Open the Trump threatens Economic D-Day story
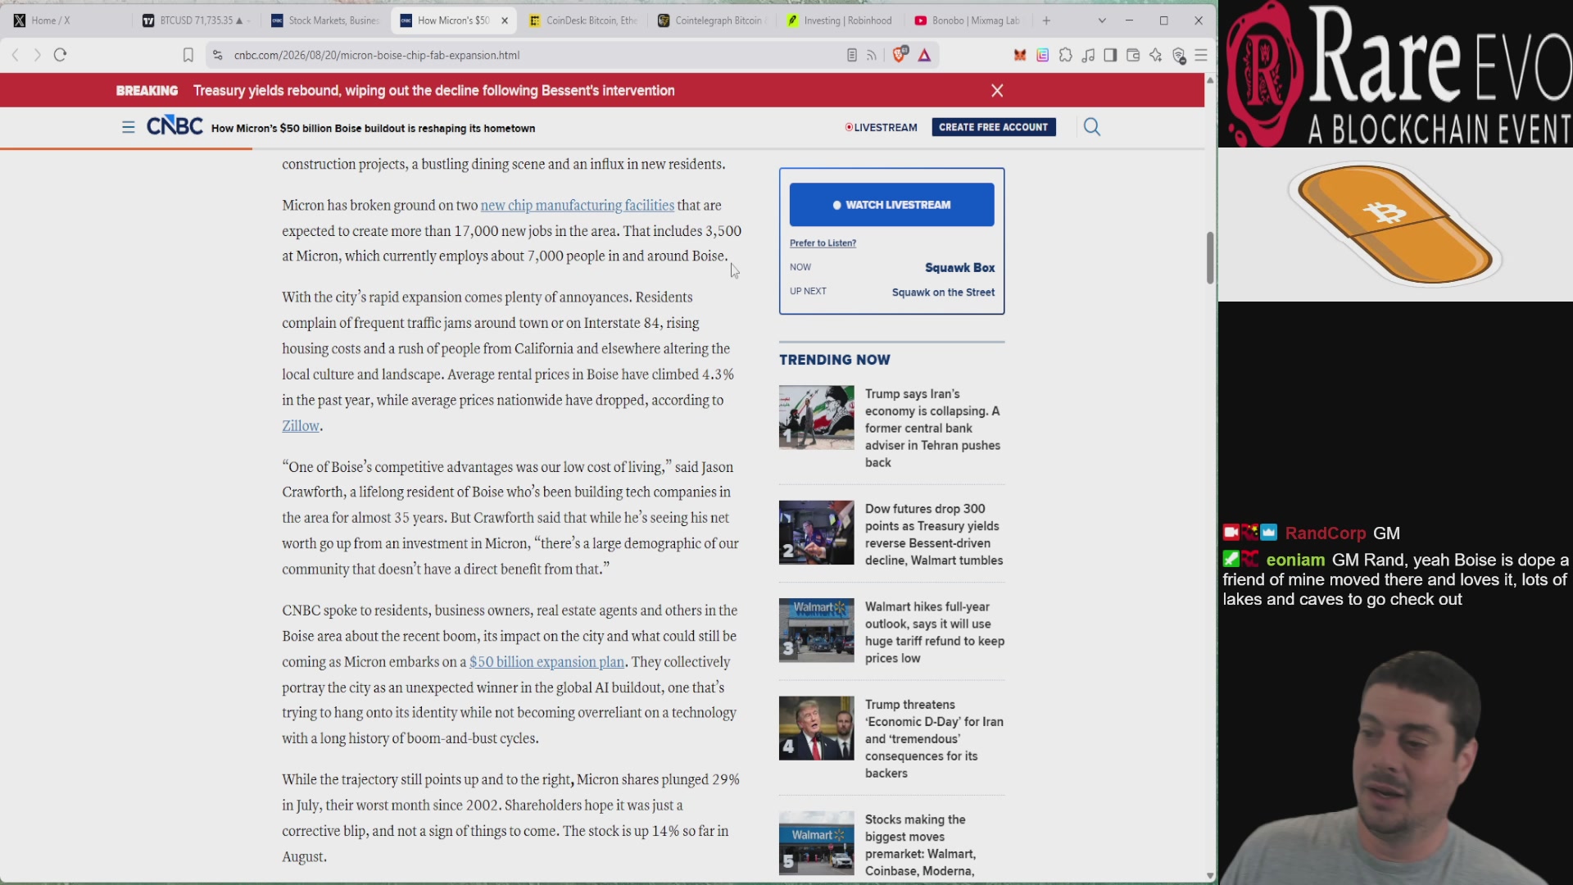 click(x=934, y=739)
